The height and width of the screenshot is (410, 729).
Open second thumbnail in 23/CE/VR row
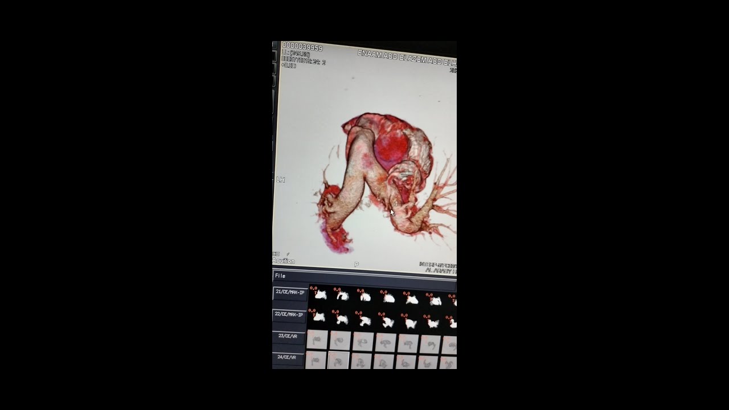click(340, 341)
